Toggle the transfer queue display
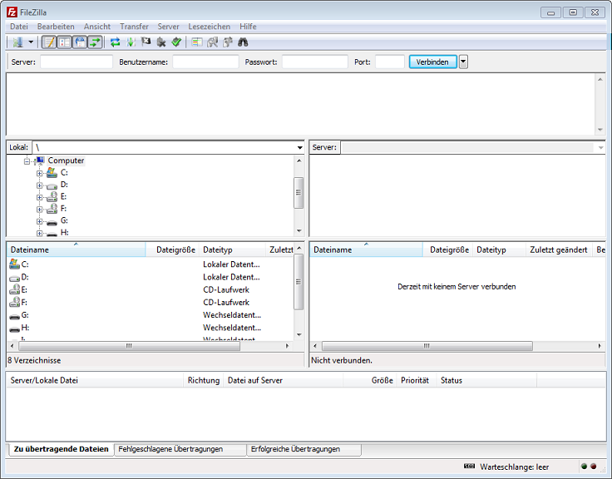This screenshot has height=479, width=612. [96, 42]
